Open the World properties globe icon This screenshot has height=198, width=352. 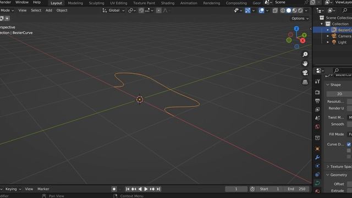[x=317, y=127]
